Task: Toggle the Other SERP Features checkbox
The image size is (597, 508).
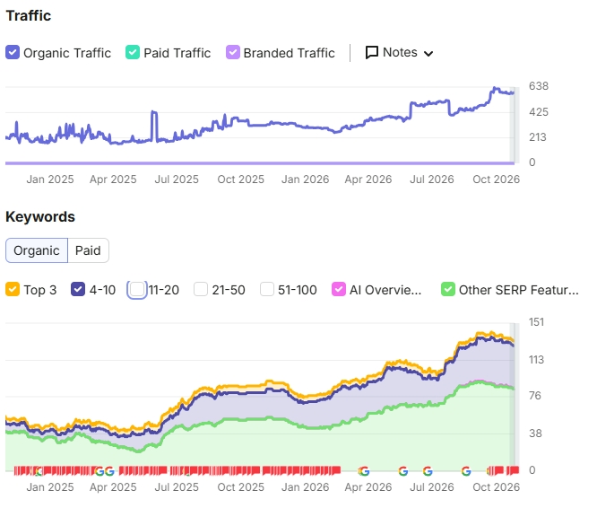Action: 448,289
